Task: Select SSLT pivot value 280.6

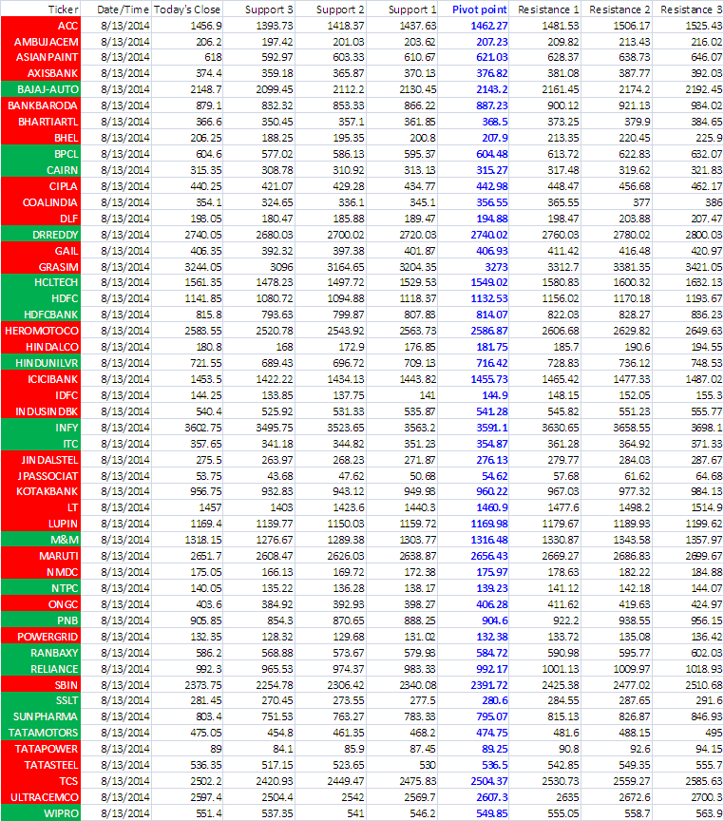Action: point(495,701)
